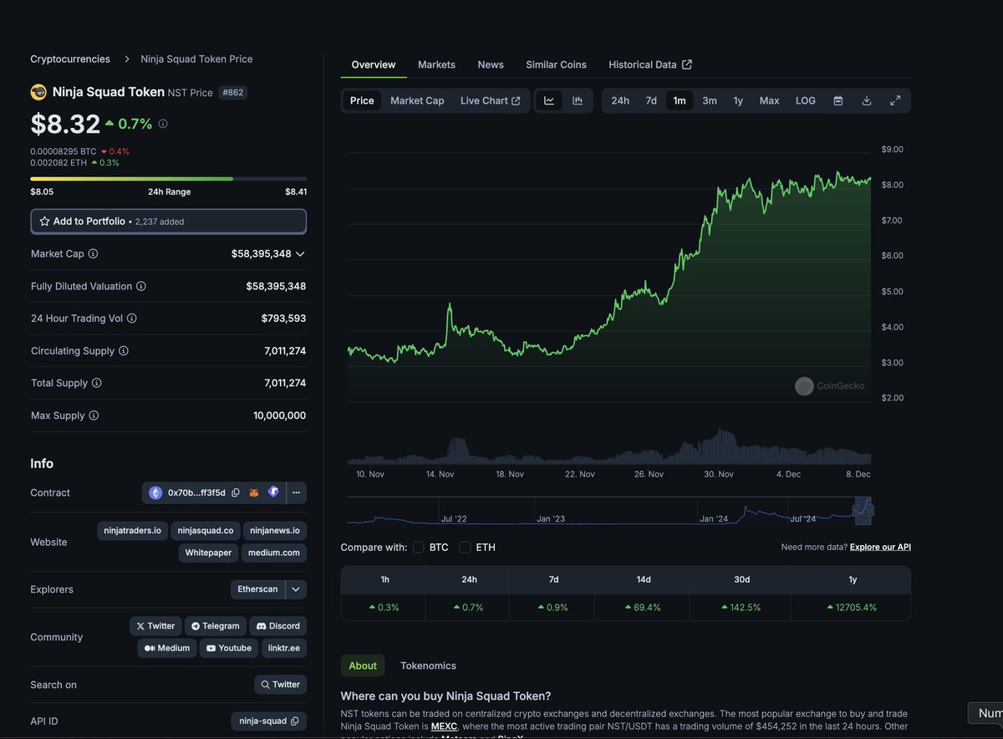Click the purple wallet icon in Contract row
Image resolution: width=1003 pixels, height=739 pixels.
pos(273,492)
